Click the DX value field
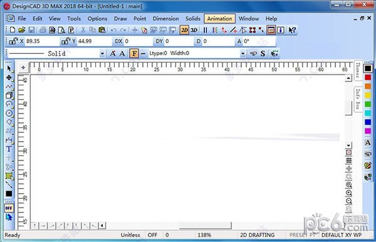This screenshot has width=376, height=242. point(138,41)
